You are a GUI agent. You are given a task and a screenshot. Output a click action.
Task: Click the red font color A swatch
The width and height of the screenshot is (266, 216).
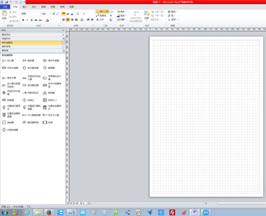(x=47, y=20)
